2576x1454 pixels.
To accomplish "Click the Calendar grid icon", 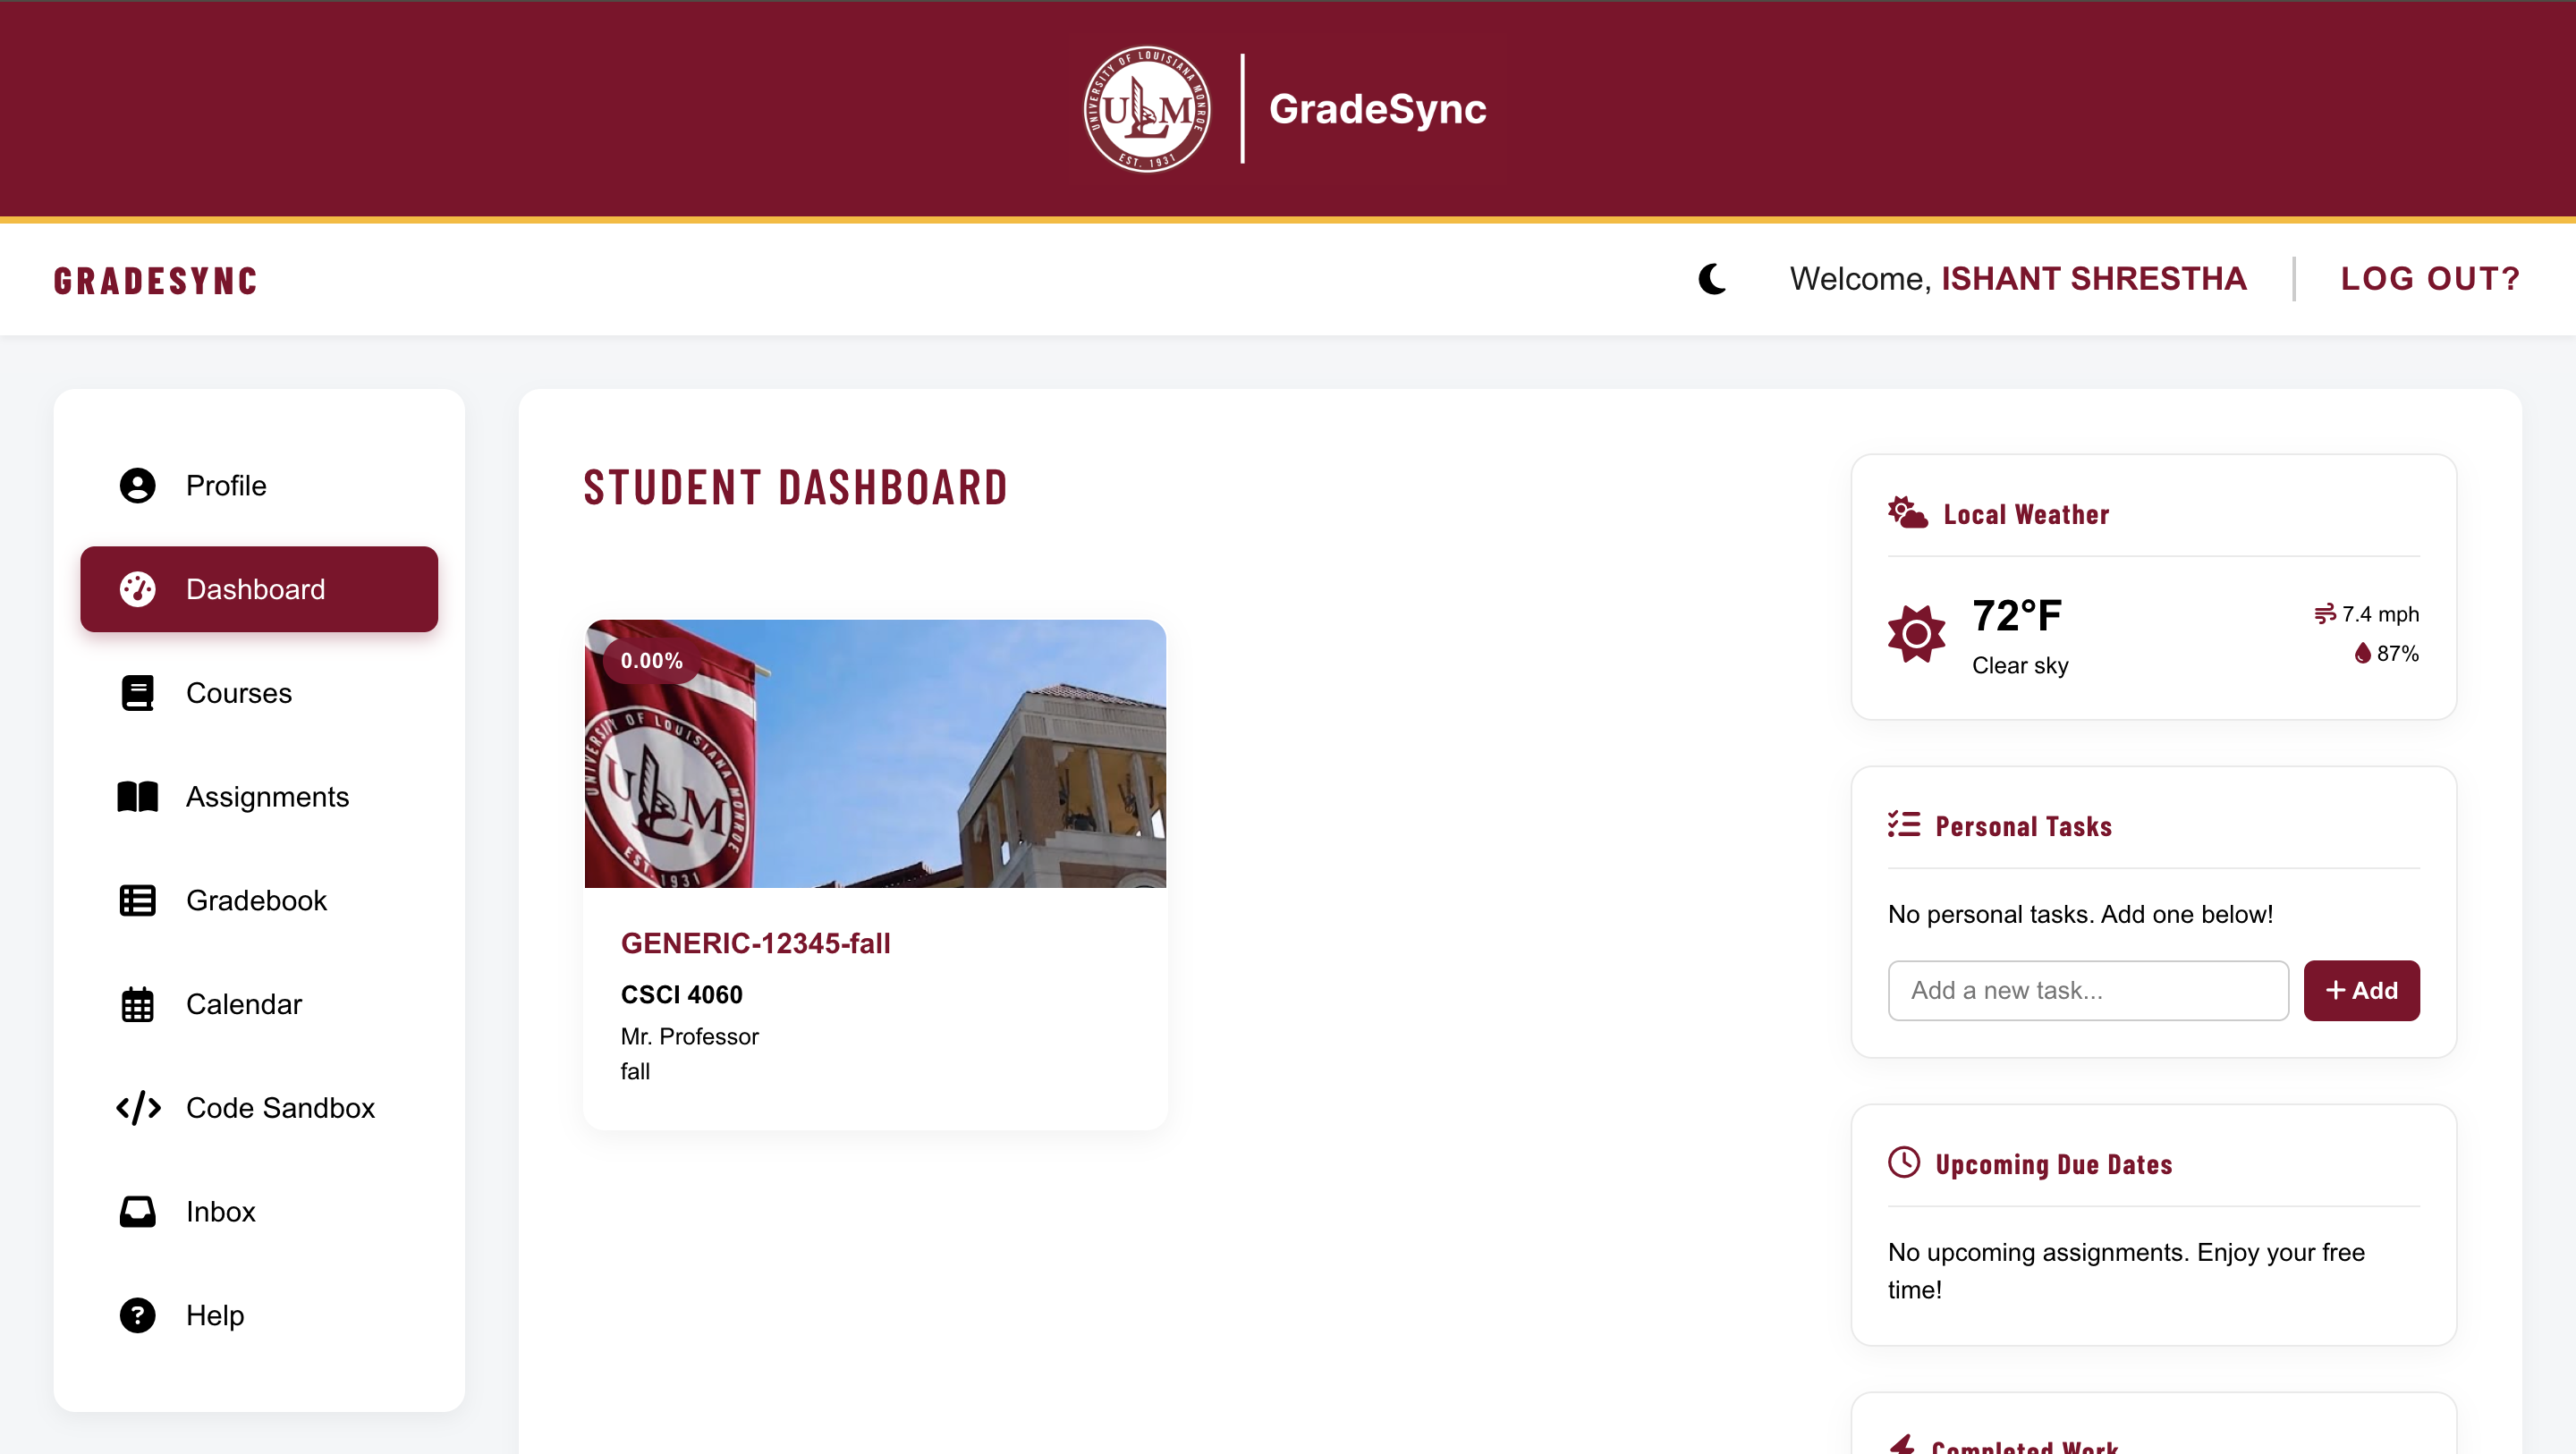I will [137, 1004].
